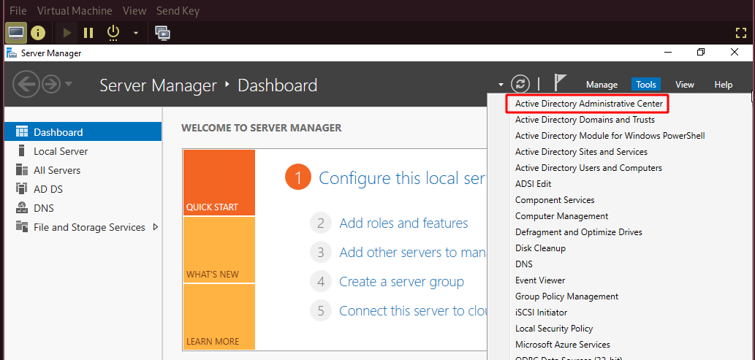The width and height of the screenshot is (755, 360).
Task: Pause the virtual machine
Action: (x=88, y=33)
